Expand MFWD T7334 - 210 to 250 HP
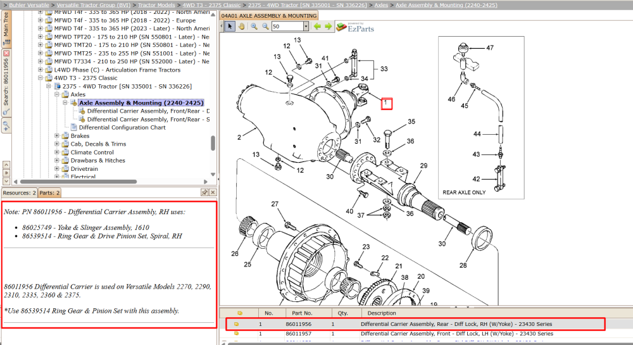This screenshot has width=633, height=345. [41, 61]
